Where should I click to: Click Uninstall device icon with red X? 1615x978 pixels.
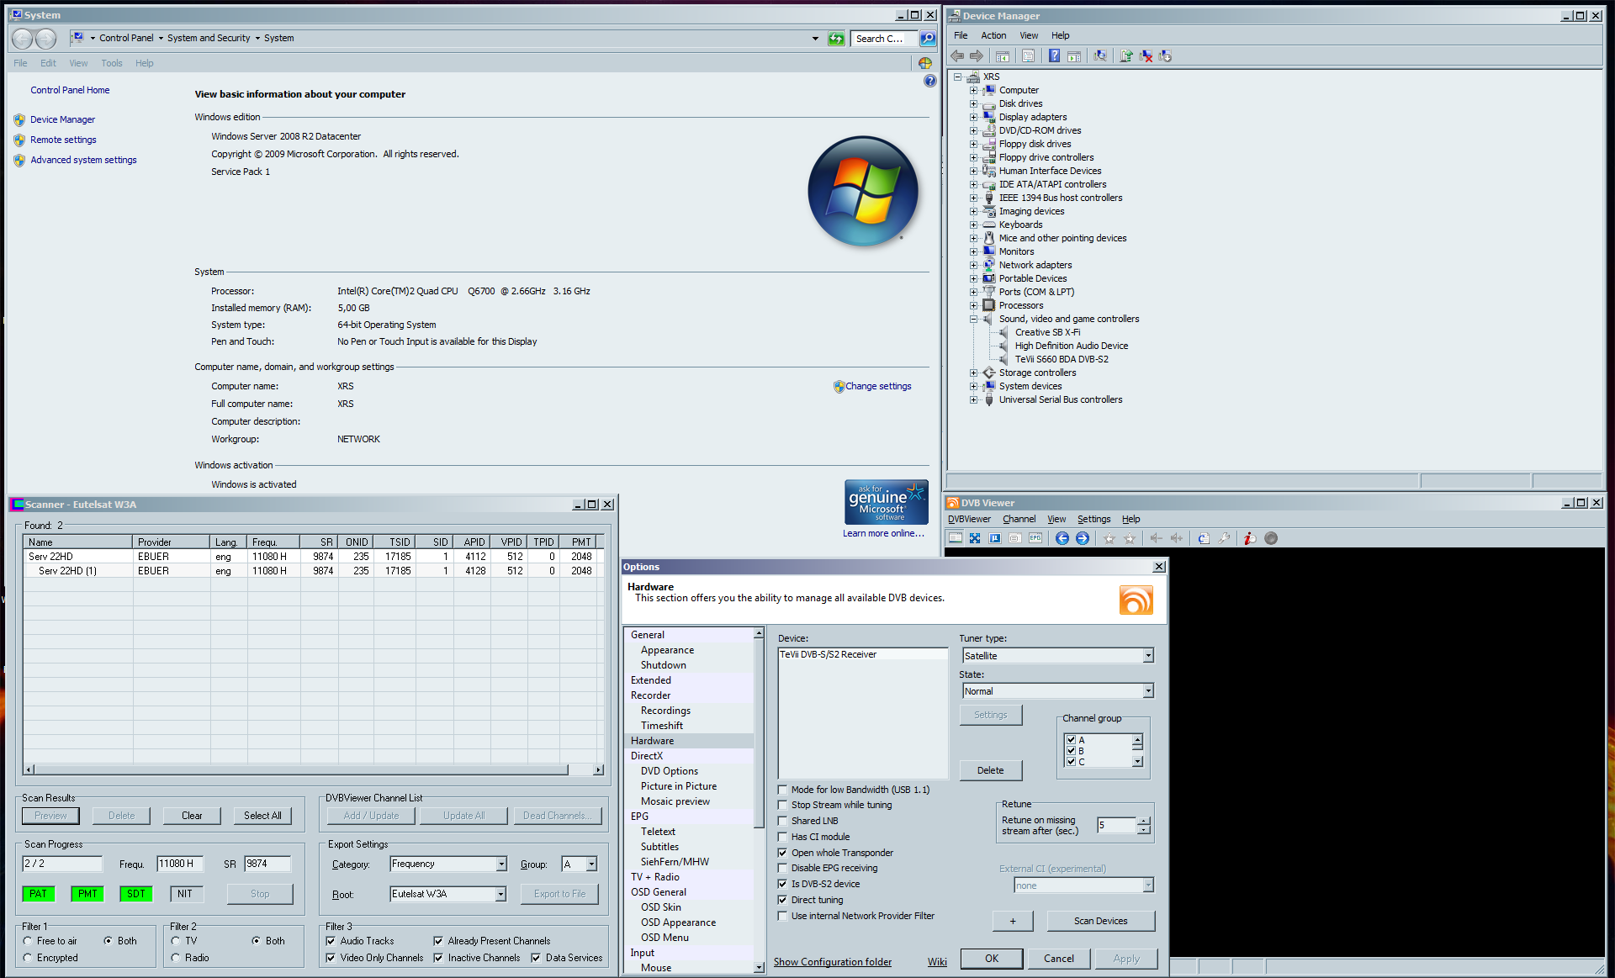pos(1146,56)
